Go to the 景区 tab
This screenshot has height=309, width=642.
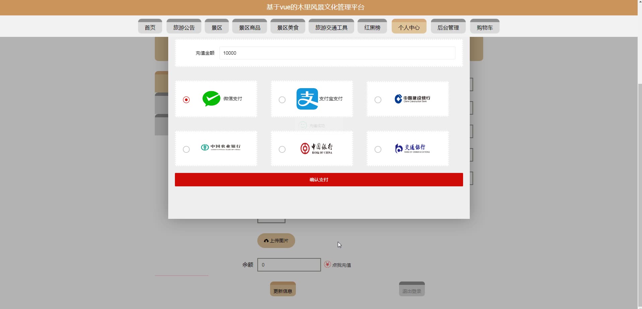[217, 26]
